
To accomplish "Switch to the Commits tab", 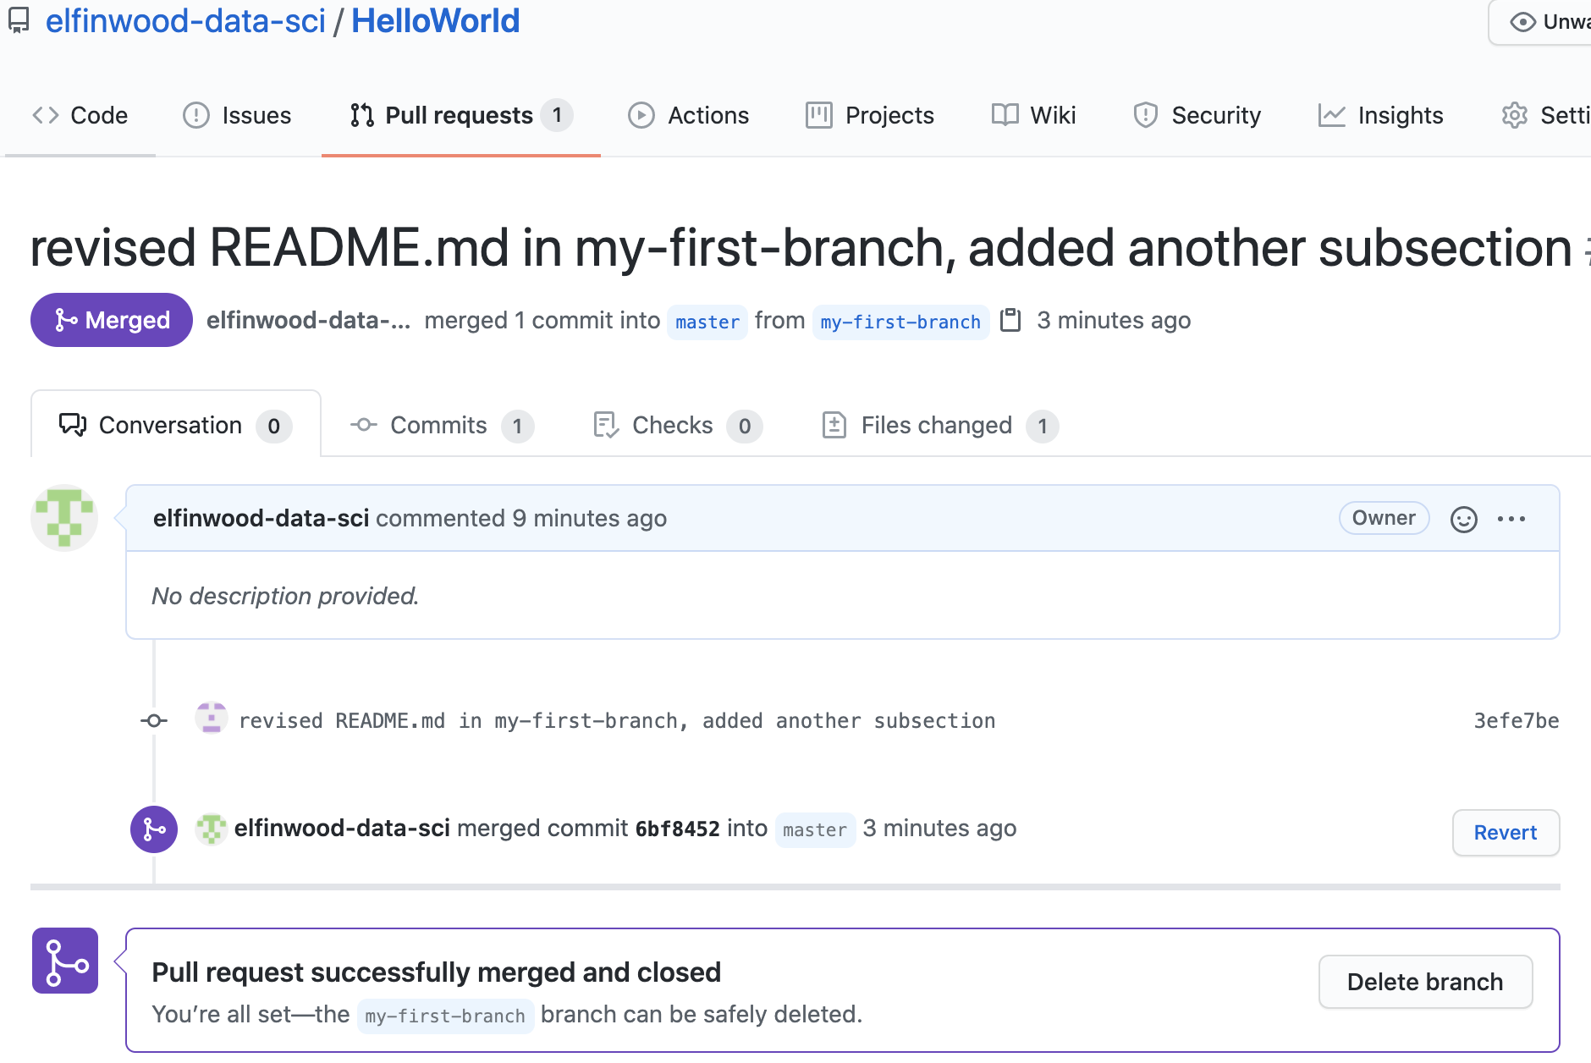I will pyautogui.click(x=441, y=426).
